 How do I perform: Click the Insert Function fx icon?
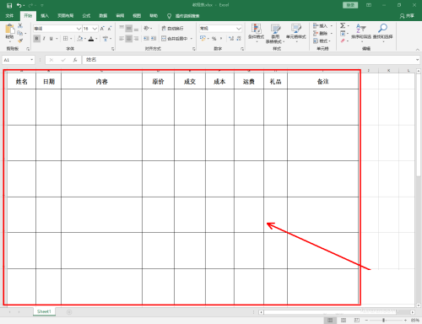tap(75, 60)
